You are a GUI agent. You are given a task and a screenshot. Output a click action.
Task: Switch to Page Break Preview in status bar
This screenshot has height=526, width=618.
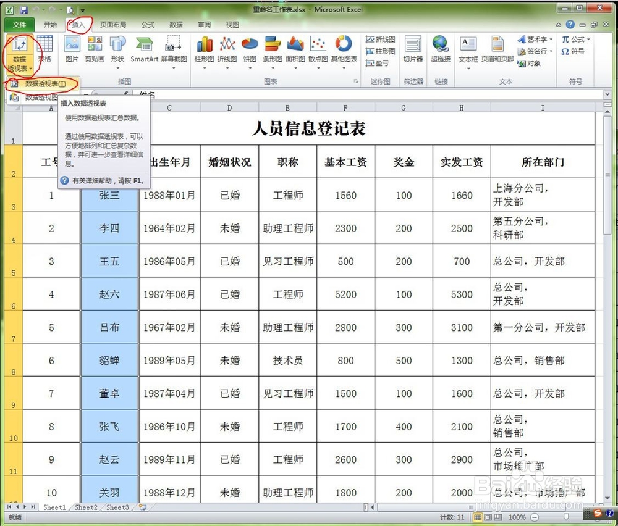(x=497, y=517)
